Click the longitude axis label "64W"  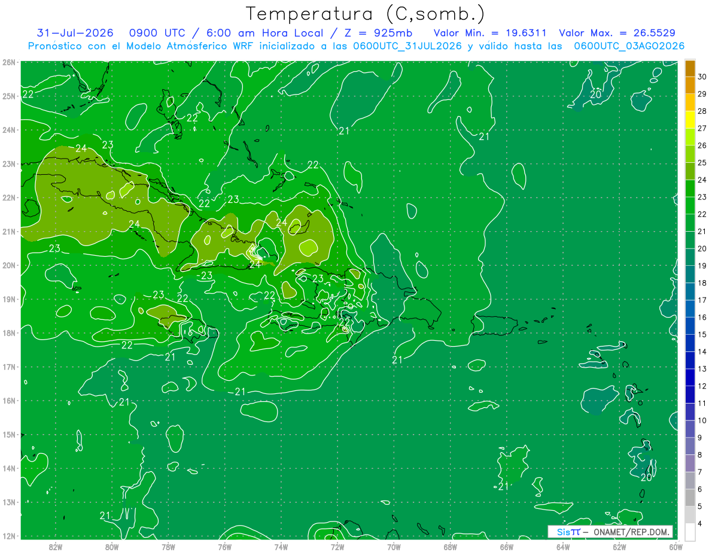pos(563,547)
